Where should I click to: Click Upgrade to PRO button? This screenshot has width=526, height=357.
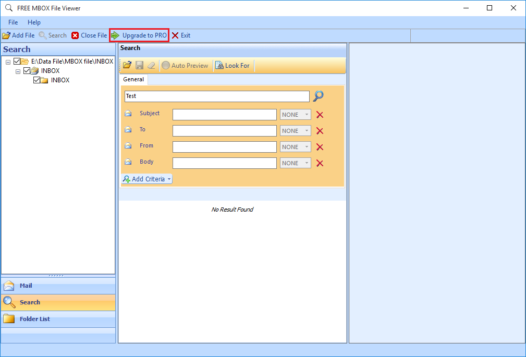click(139, 35)
